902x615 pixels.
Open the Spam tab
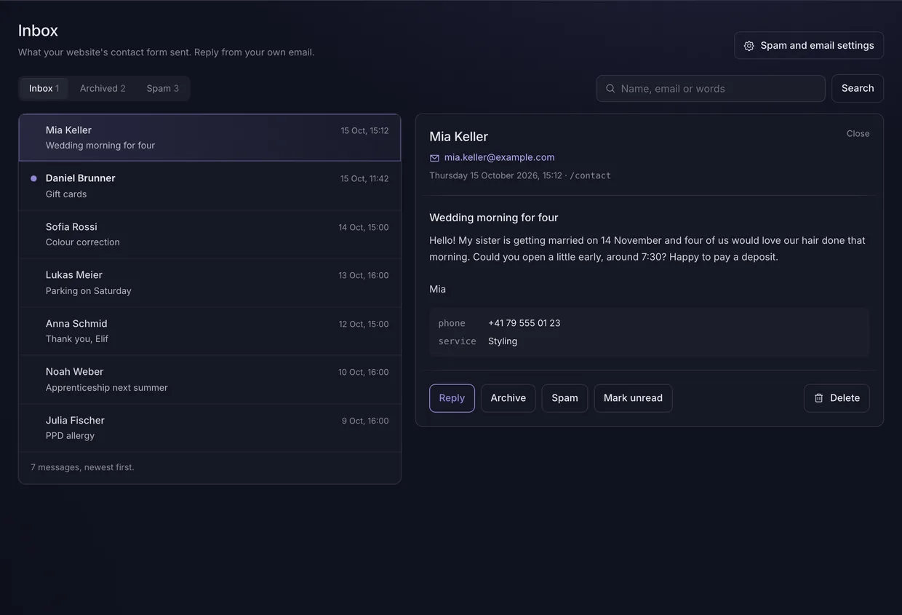tap(162, 88)
